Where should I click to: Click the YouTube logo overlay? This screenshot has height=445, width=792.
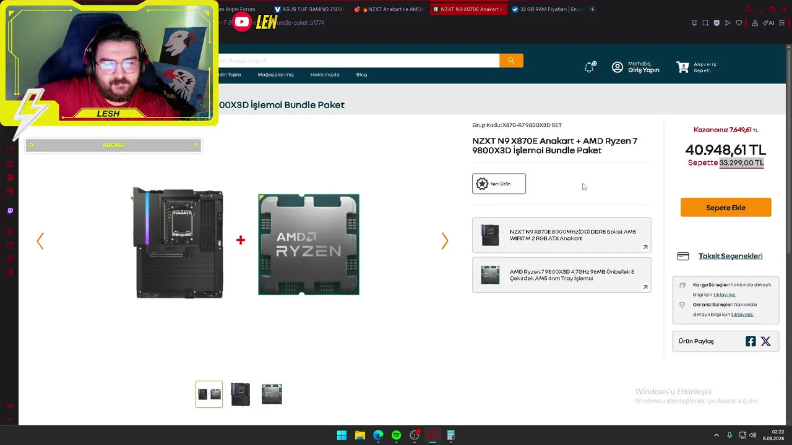pyautogui.click(x=242, y=23)
